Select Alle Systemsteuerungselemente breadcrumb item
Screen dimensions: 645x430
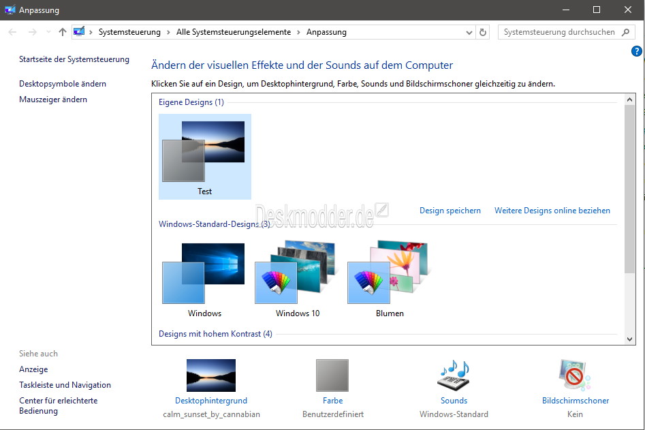point(233,32)
